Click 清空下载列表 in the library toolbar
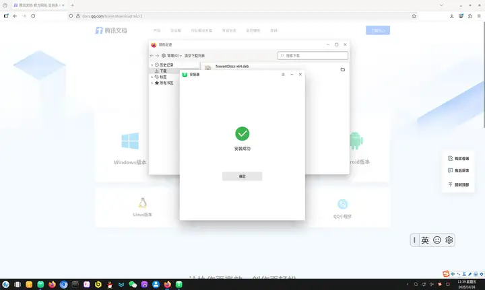This screenshot has height=290, width=485. [195, 56]
